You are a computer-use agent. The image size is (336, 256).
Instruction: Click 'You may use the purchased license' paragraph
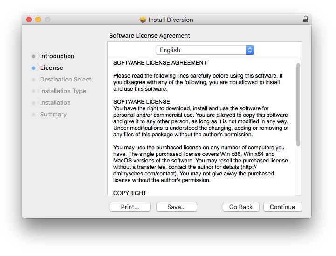200,164
